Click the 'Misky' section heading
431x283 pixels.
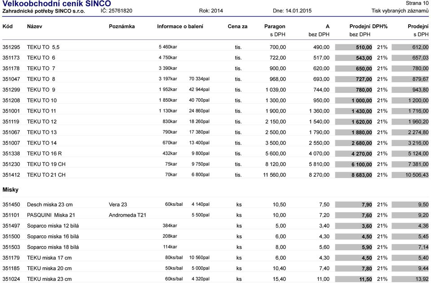[10, 190]
